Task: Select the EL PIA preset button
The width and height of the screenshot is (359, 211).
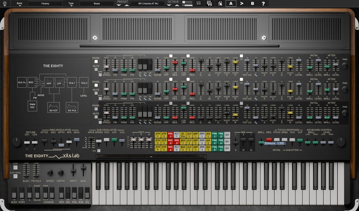Action: [x=183, y=135]
